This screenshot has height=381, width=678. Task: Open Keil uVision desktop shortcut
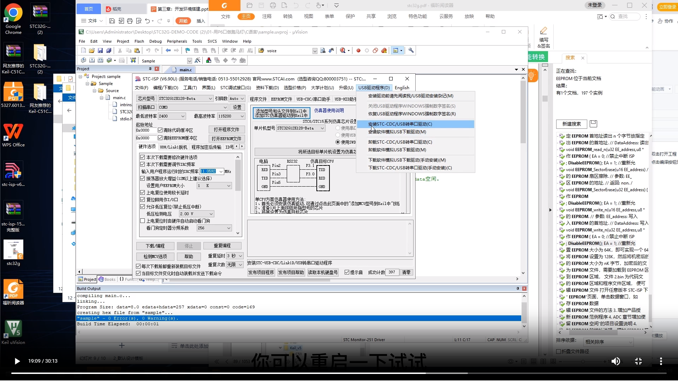tap(13, 332)
